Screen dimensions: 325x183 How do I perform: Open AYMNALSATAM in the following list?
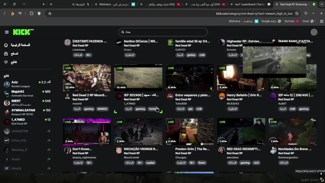coord(27,112)
